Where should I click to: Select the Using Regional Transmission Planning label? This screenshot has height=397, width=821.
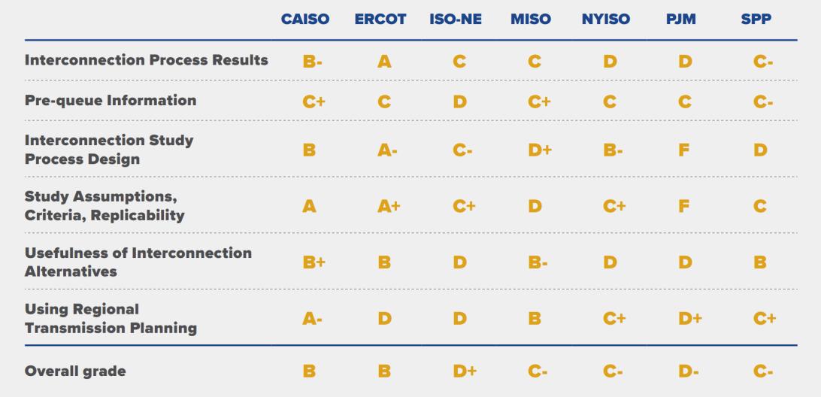[111, 318]
